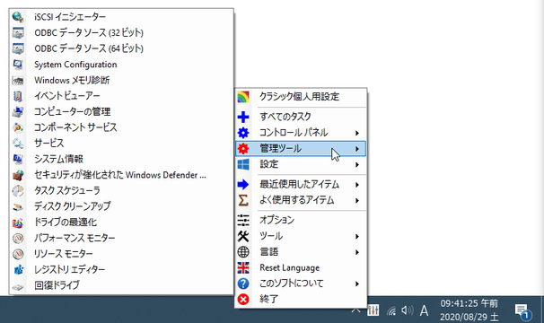Viewport: 544px width, 323px height.
Task: Click the パフォーマンス モニター gauge icon
Action: coord(18,238)
